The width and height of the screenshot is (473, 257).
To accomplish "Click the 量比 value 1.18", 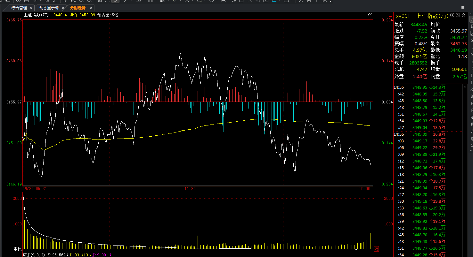I will pos(462,57).
